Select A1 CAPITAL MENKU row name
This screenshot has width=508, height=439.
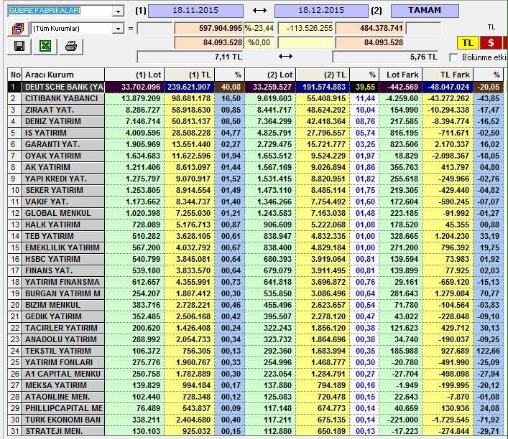click(x=63, y=374)
